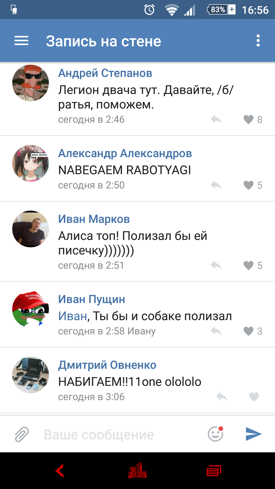Open recent apps with red button

click(214, 470)
